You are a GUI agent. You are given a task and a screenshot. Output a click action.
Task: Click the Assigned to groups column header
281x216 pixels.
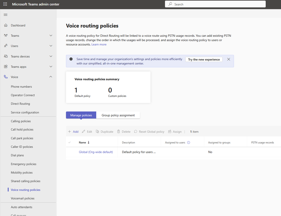click(x=219, y=142)
